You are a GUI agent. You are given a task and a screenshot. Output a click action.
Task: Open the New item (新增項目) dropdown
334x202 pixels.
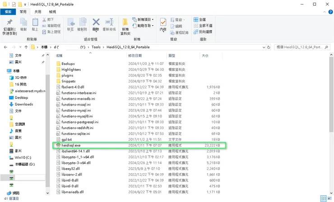pyautogui.click(x=143, y=19)
